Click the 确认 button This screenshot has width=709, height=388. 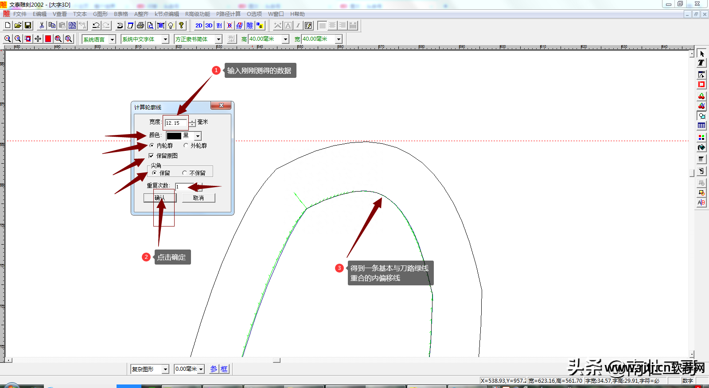point(160,198)
